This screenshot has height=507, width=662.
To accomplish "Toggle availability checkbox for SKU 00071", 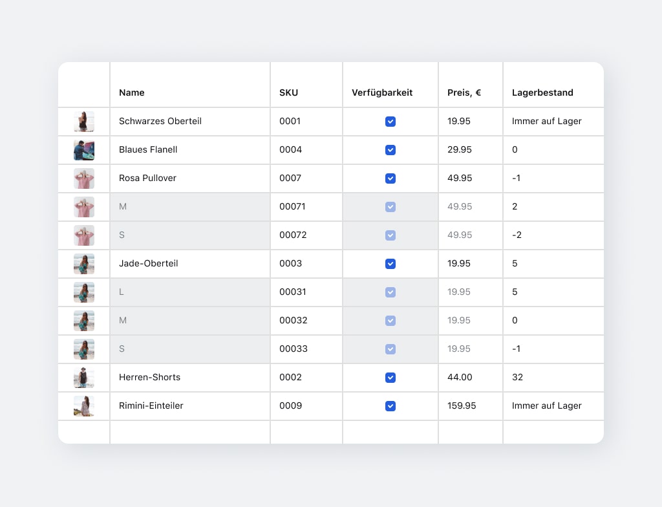I will pyautogui.click(x=390, y=207).
